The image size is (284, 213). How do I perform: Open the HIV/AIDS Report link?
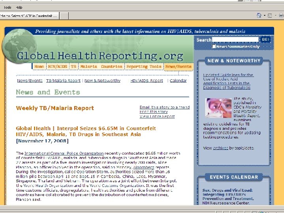click(147, 80)
